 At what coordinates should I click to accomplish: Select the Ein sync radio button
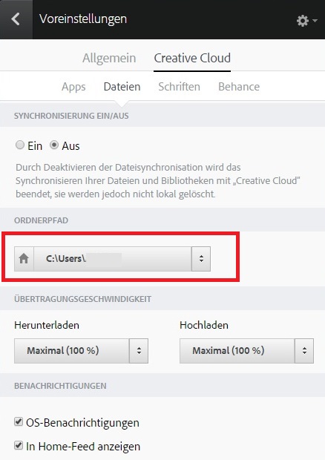pos(20,145)
